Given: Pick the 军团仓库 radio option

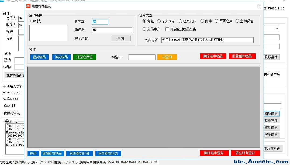Looking at the screenshot, I should (217, 21).
